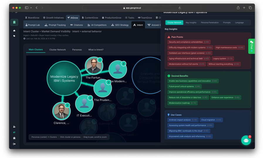The width and height of the screenshot is (264, 158).
Task: Select The Fortun... persona photo node
Action: pos(94,66)
